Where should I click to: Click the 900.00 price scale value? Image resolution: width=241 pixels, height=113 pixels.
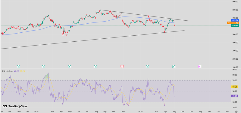tap(235, 2)
